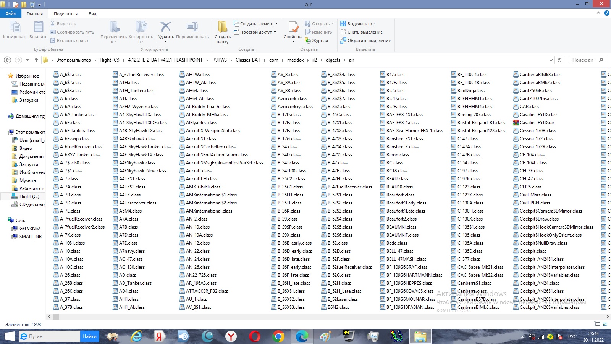This screenshot has height=344, width=611.
Task: Click the Журнал history button
Action: pos(316,41)
